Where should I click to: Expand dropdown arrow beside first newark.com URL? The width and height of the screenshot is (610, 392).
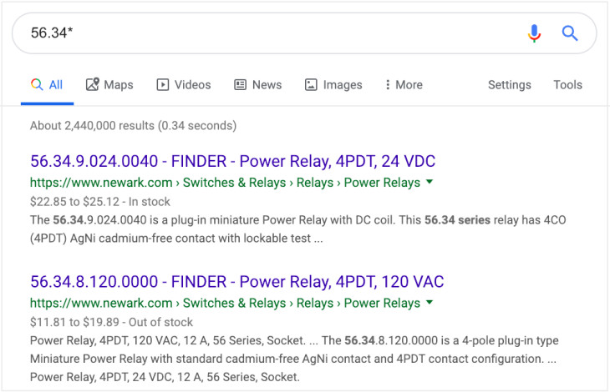click(430, 182)
